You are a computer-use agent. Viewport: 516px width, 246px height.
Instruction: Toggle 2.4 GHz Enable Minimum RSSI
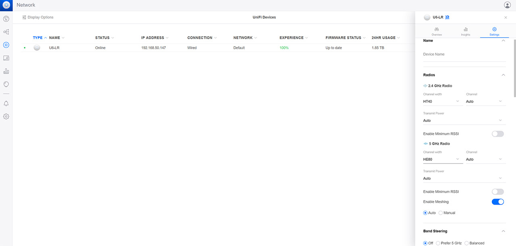click(x=498, y=134)
